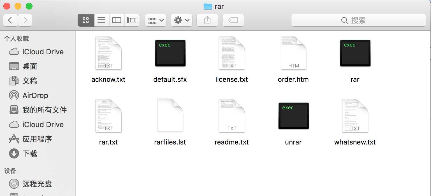Select the readme.txt file icon
Image resolution: width=431 pixels, height=196 pixels.
[x=232, y=115]
